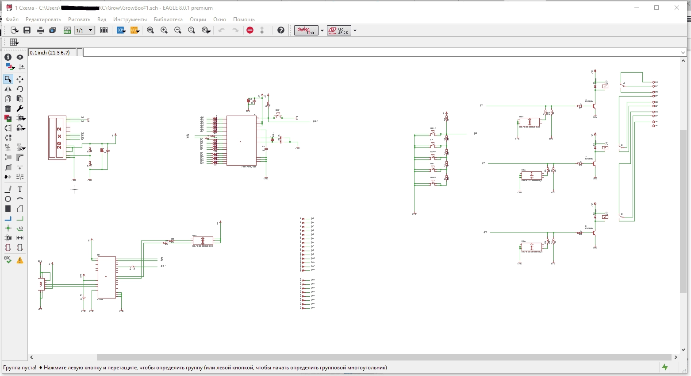Expand command line history dropdown
691x376 pixels.
[683, 52]
